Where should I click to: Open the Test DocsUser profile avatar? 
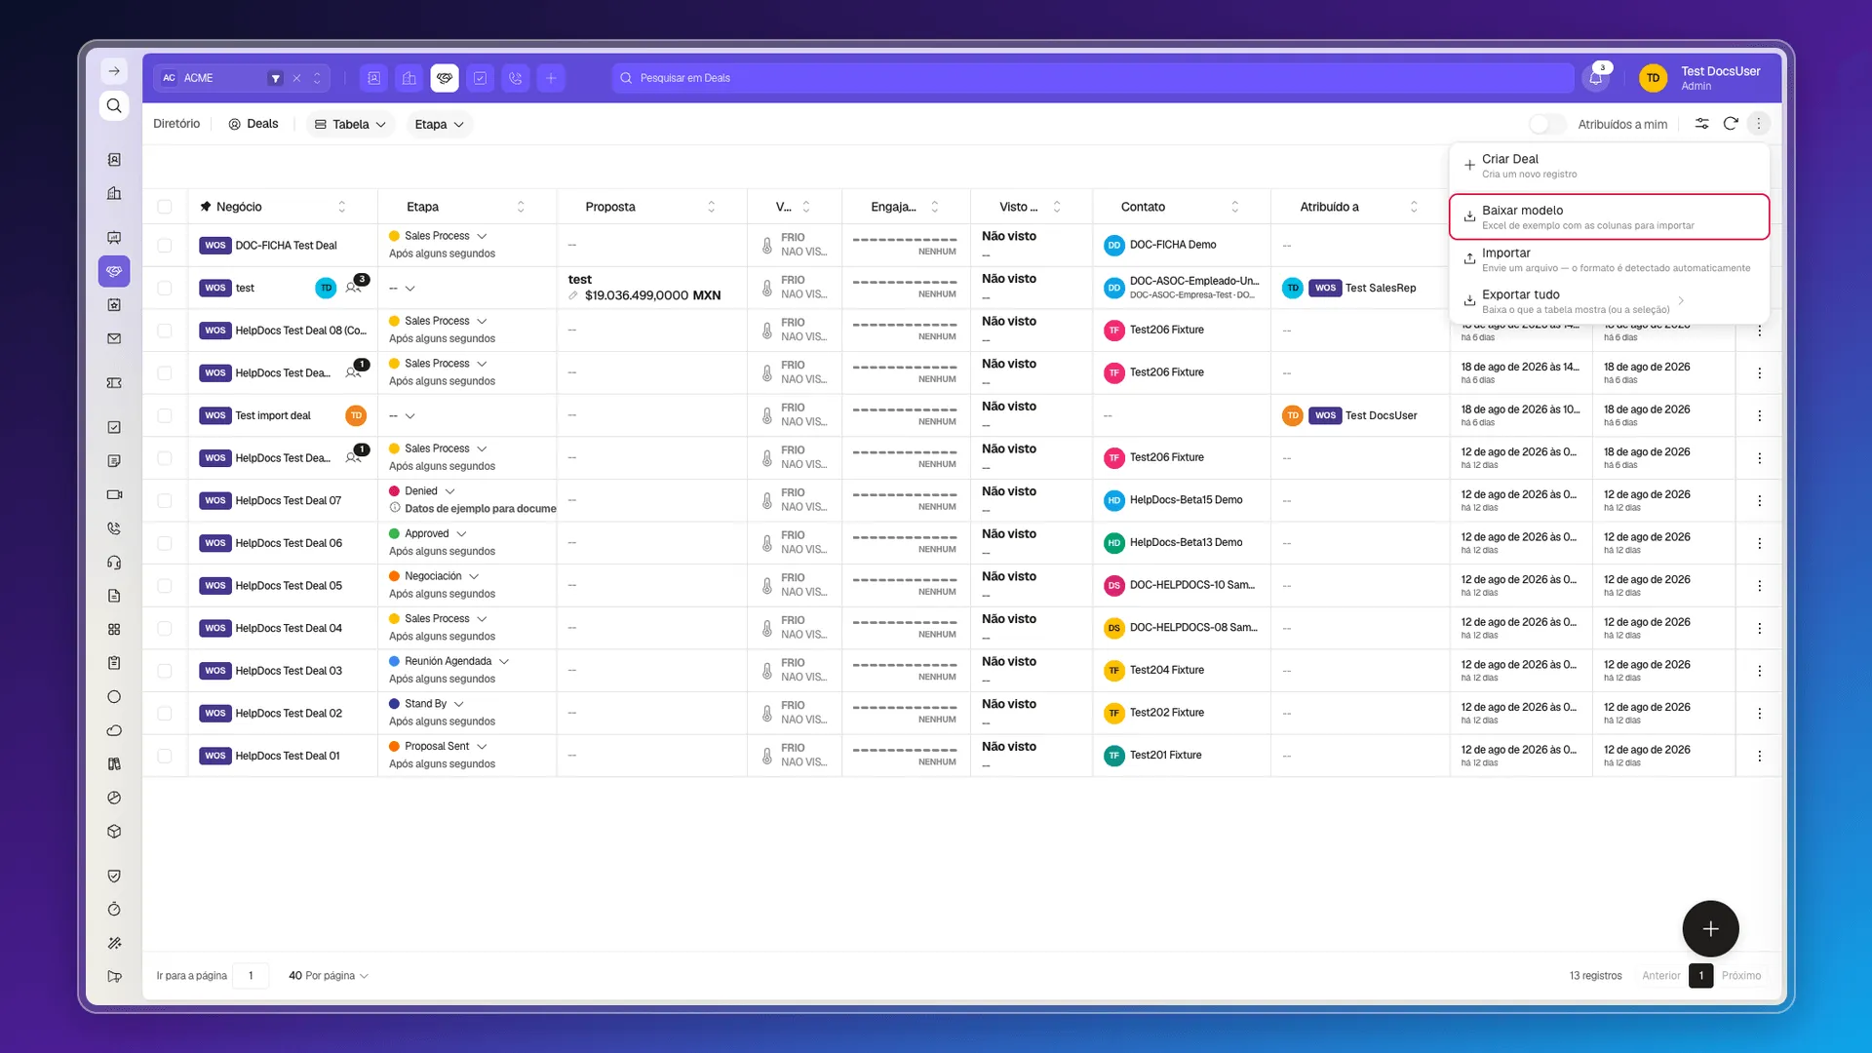[x=1653, y=78]
